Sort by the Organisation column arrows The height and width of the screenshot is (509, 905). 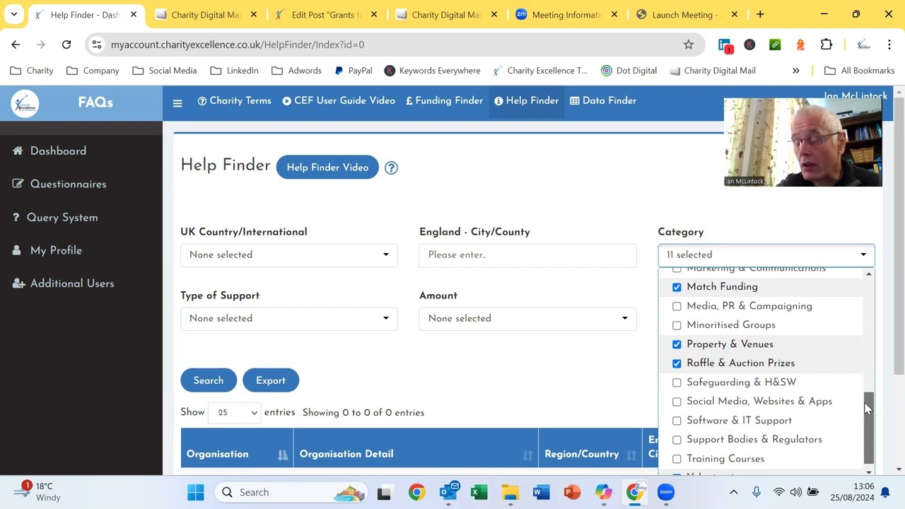click(283, 455)
